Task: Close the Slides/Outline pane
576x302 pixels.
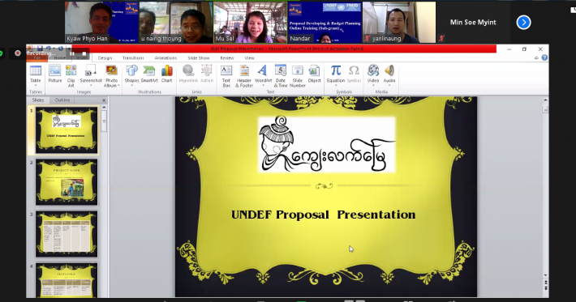Action: (x=104, y=100)
